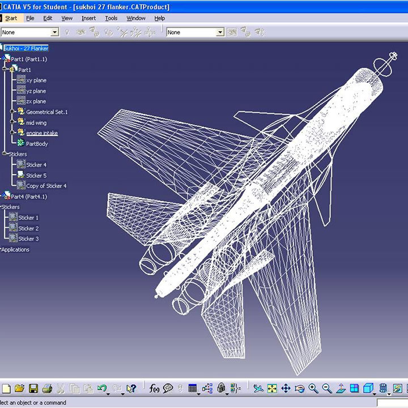The image size is (408, 408).
Task: Open the File menu
Action: click(30, 18)
